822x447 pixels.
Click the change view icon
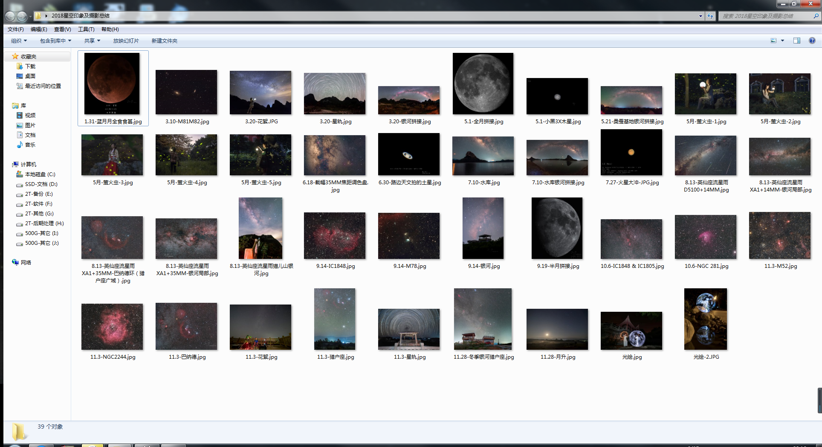click(x=773, y=41)
